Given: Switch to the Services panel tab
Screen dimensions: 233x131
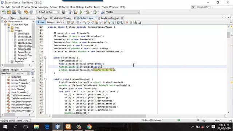Looking at the screenshot, I should (x=24, y=18).
